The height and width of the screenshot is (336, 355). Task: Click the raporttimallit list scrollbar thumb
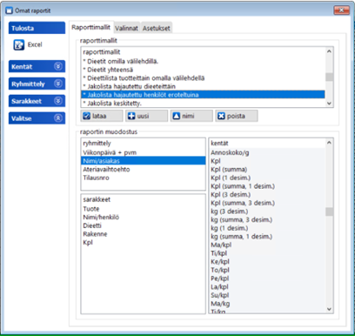(x=329, y=77)
